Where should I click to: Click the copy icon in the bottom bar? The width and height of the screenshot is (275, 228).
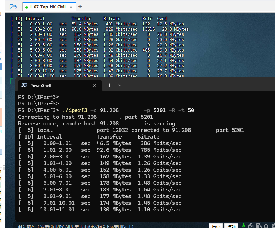(251, 226)
